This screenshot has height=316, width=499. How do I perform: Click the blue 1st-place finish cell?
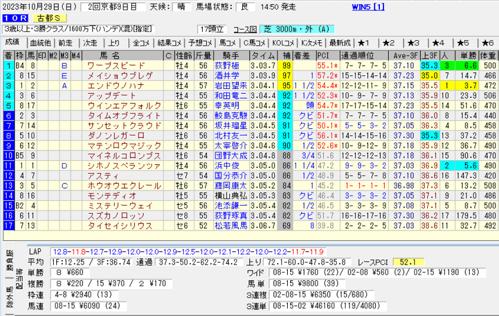point(8,65)
